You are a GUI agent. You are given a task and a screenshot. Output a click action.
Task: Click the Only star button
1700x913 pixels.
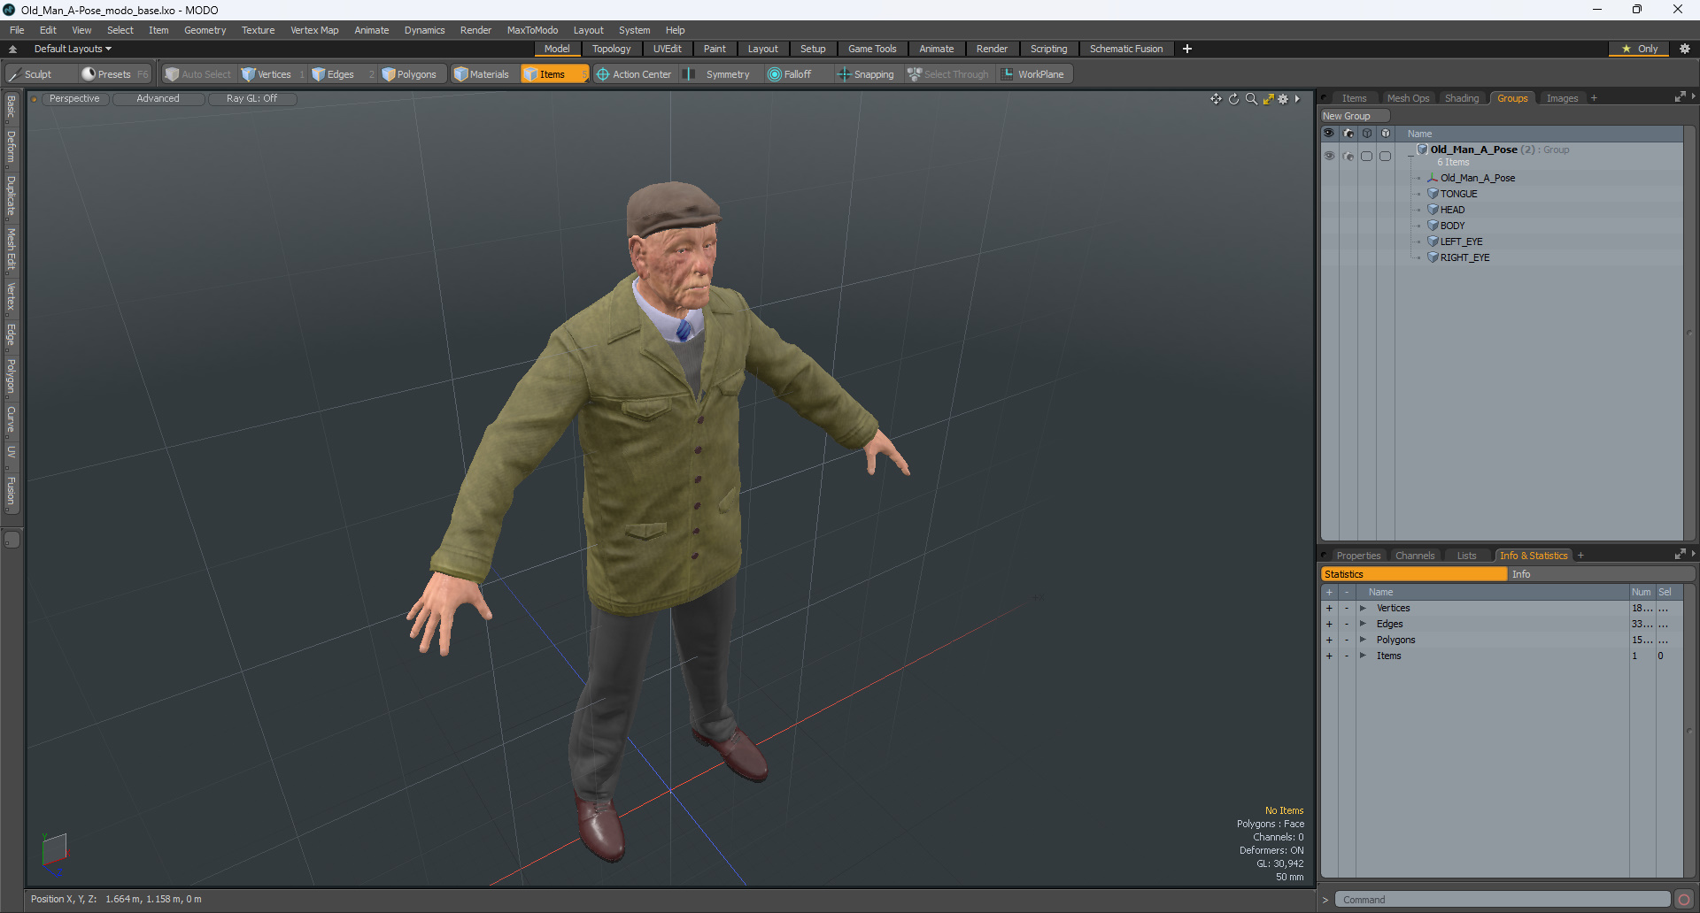pyautogui.click(x=1639, y=49)
